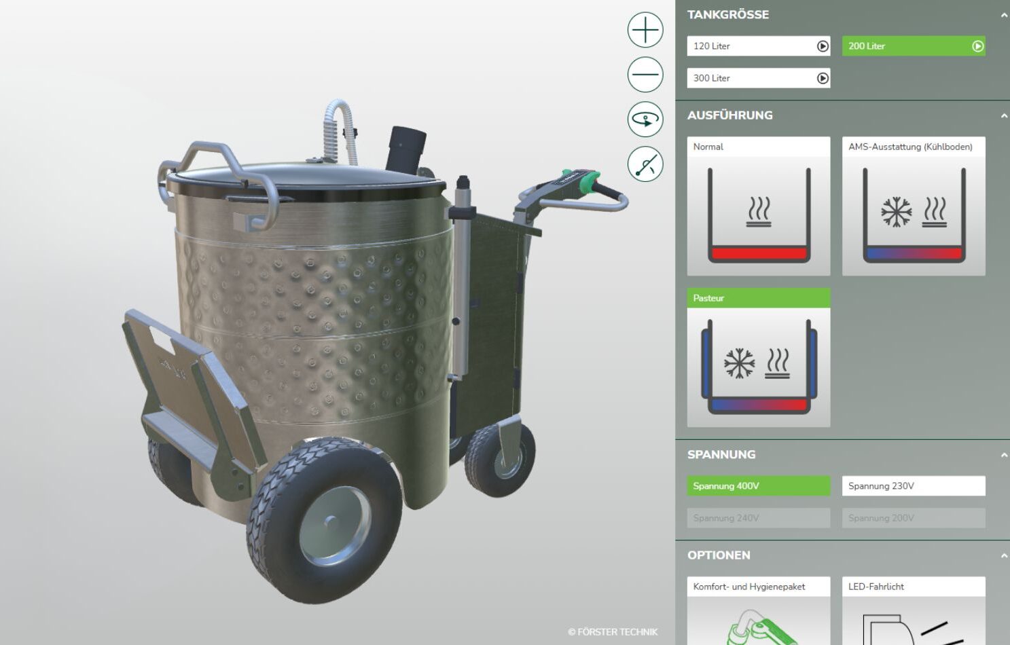Collapse the SPANNUNG section
Viewport: 1010px width, 645px height.
(x=1003, y=455)
